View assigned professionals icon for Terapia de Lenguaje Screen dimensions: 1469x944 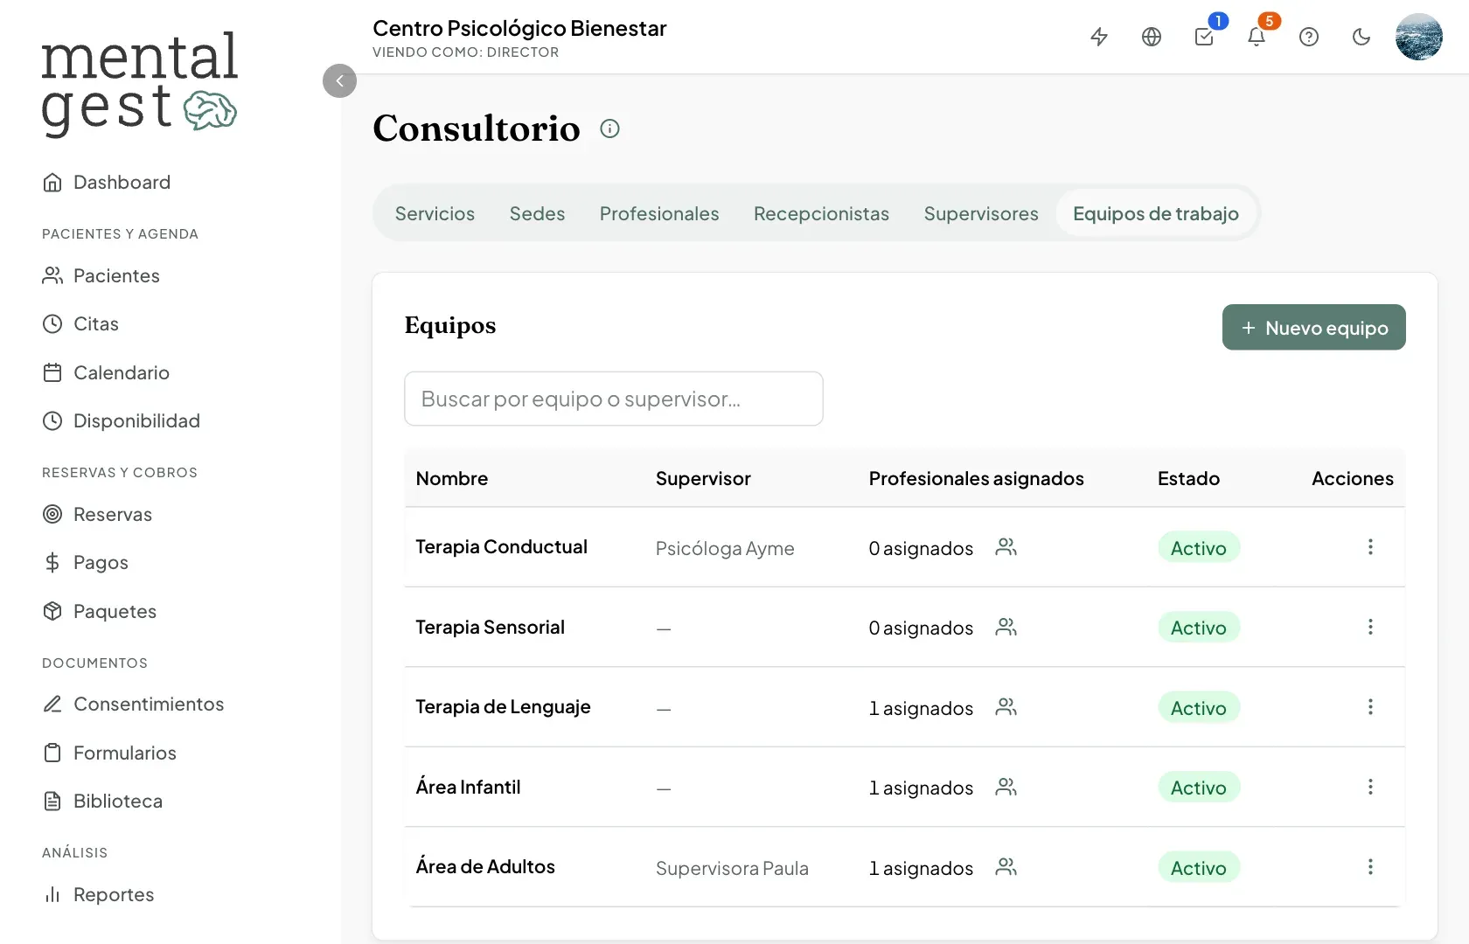(1006, 707)
